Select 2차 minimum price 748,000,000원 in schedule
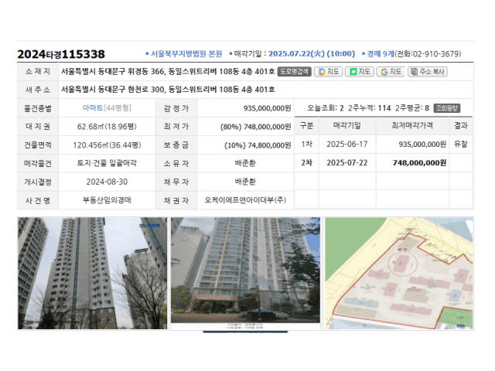Screen dimensions: 495x371 (x=419, y=163)
